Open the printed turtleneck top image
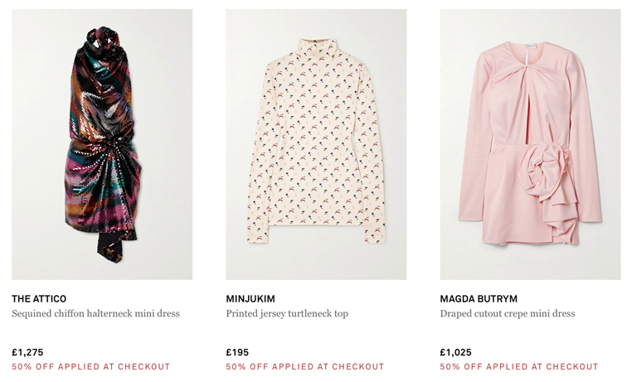The height and width of the screenshot is (382, 632). click(316, 144)
